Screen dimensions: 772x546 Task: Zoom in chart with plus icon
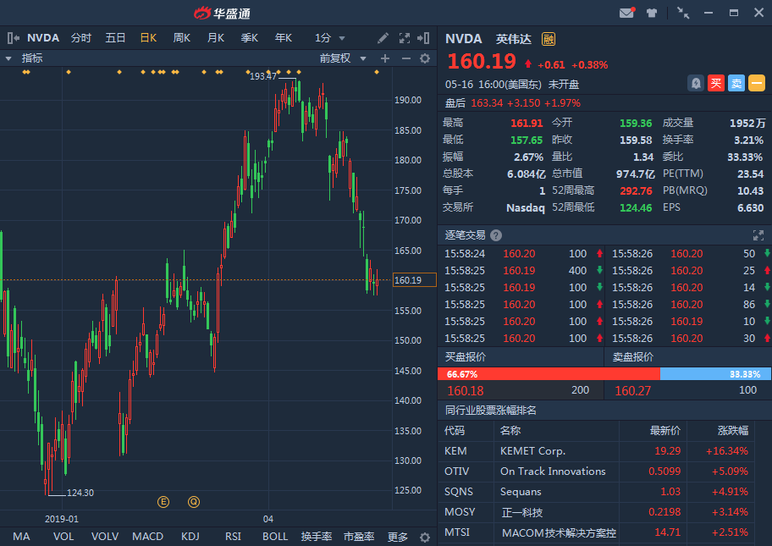[x=385, y=58]
